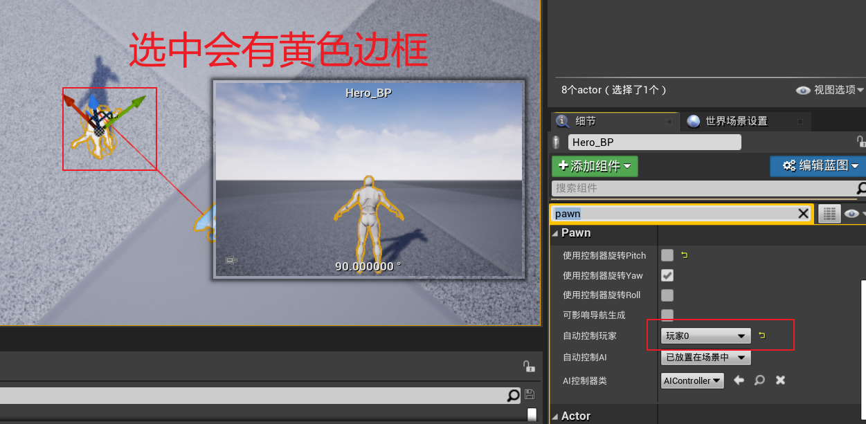Open the property matrix grid icon

click(x=829, y=214)
